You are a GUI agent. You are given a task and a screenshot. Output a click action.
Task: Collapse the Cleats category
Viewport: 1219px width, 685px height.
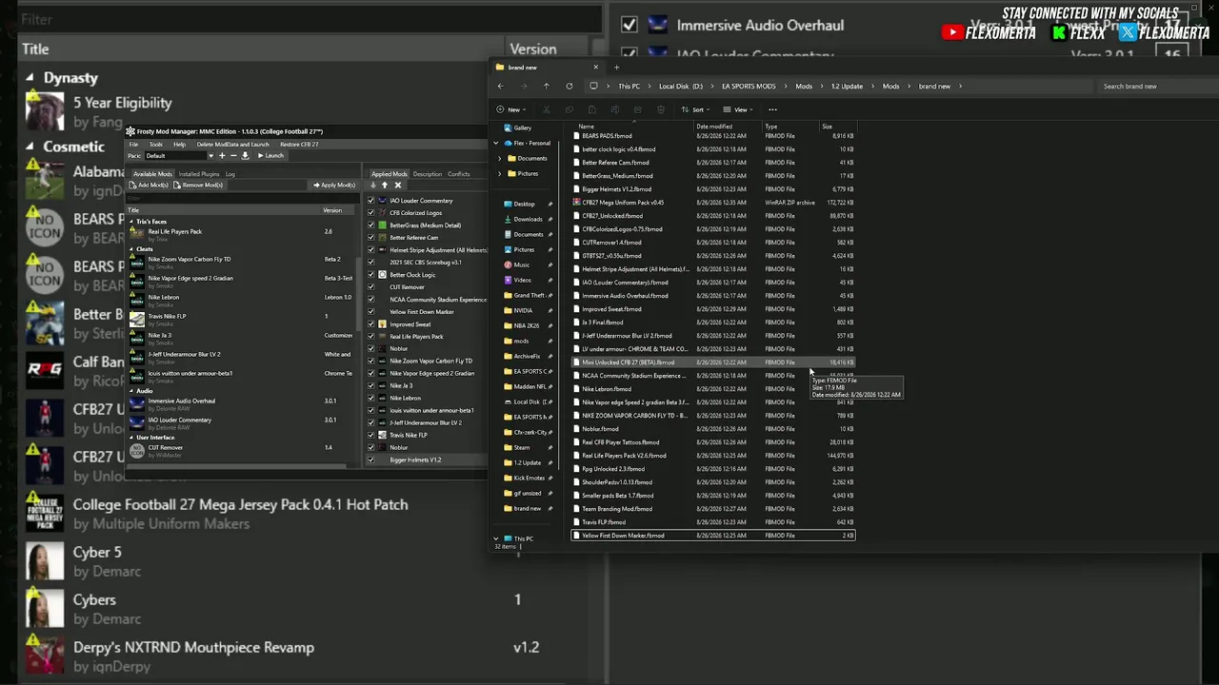click(x=131, y=249)
